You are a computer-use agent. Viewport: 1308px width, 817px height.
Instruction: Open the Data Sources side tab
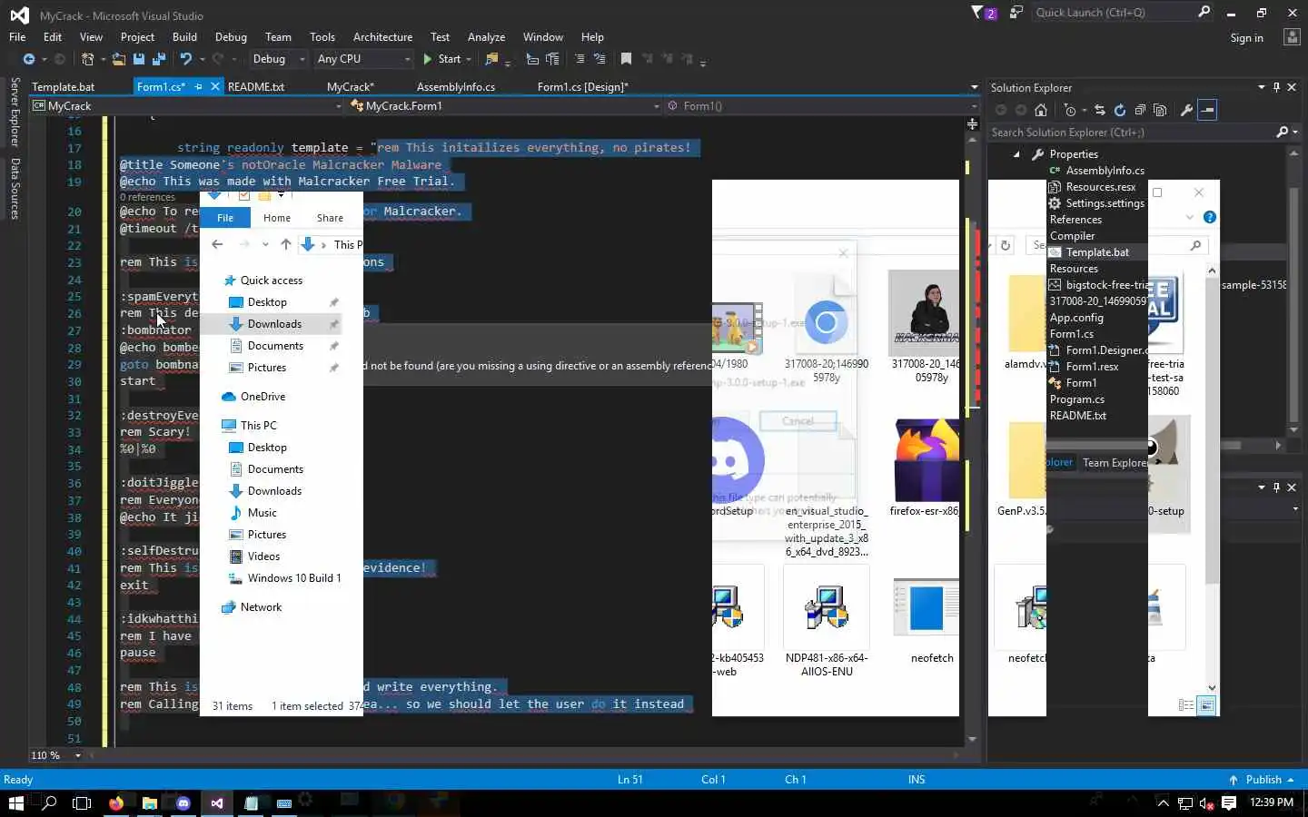15,188
